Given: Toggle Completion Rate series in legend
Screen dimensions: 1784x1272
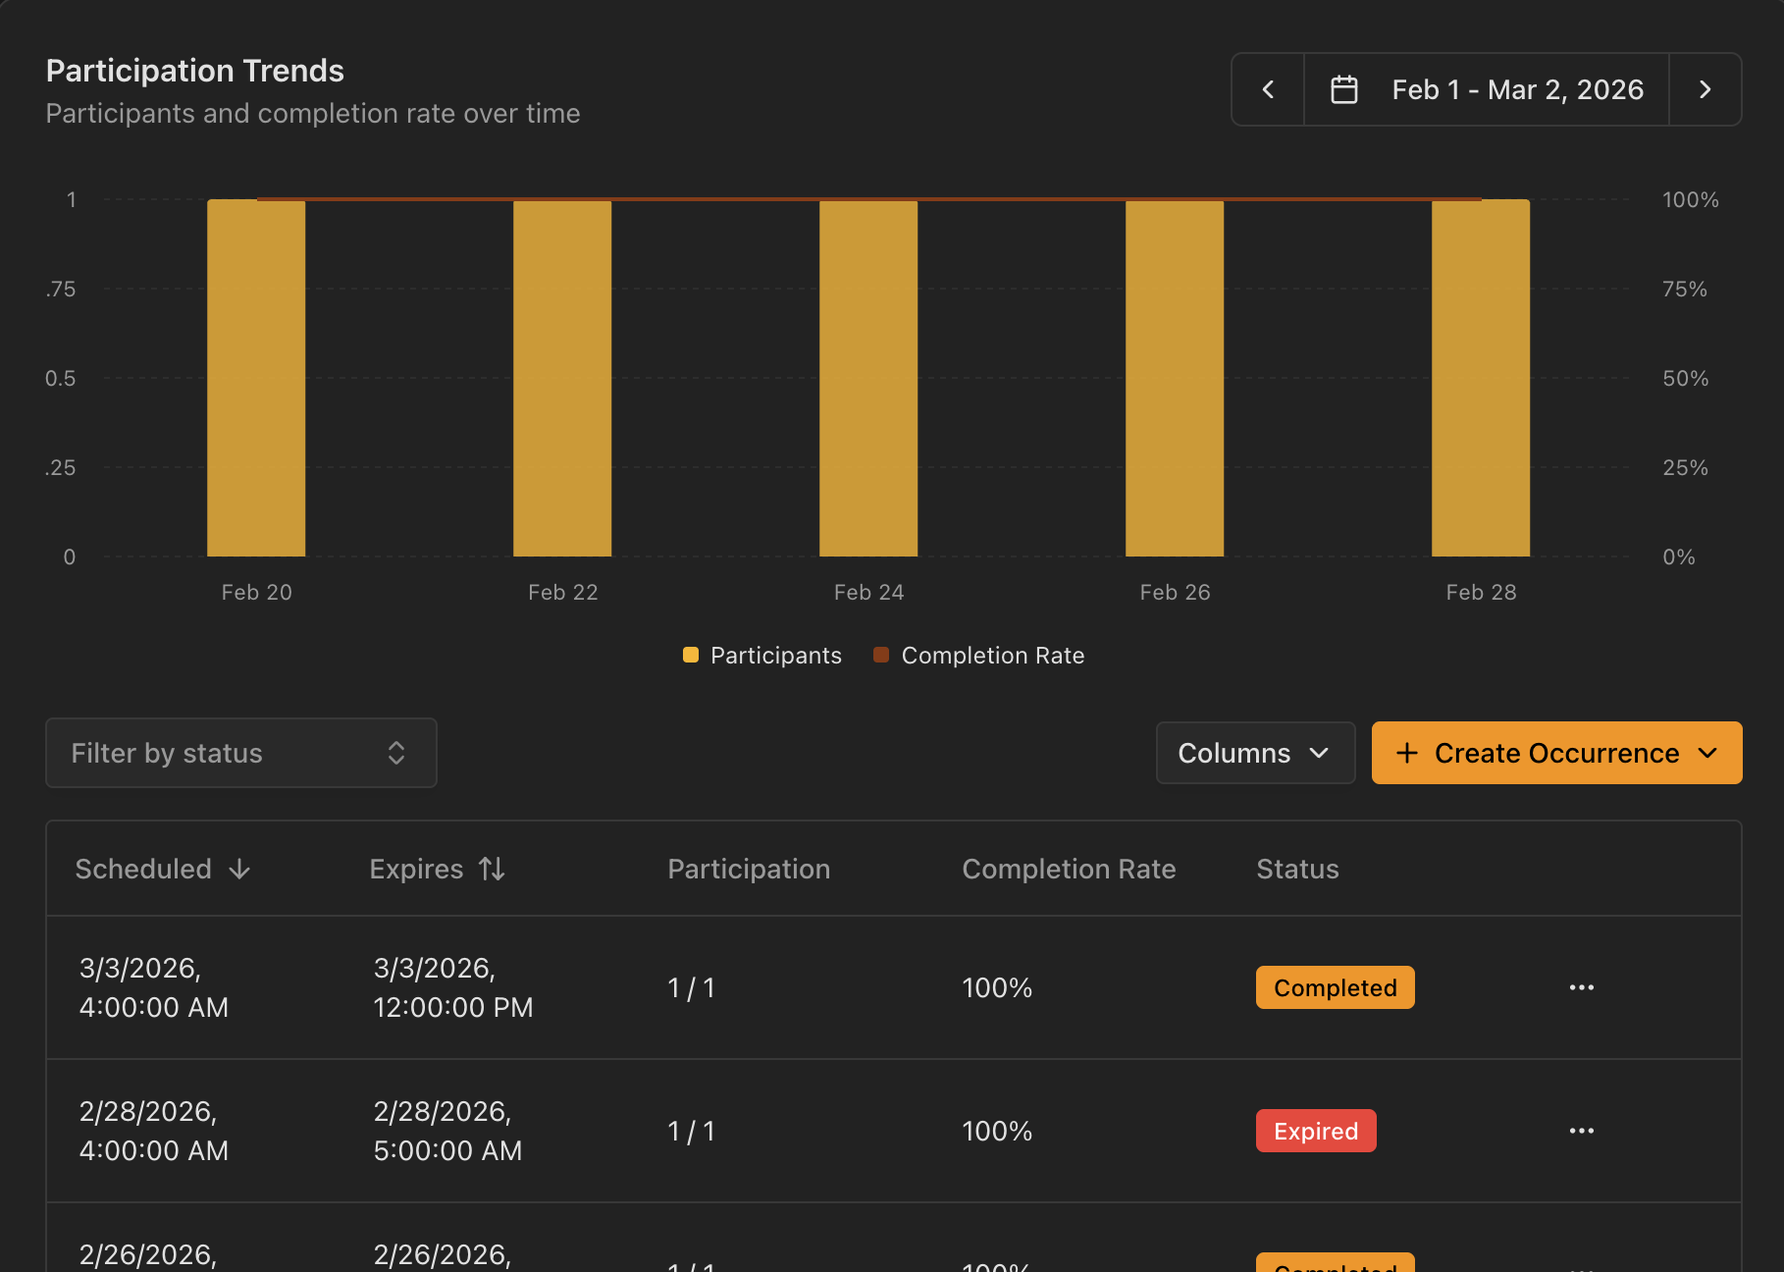Looking at the screenshot, I should pos(979,655).
